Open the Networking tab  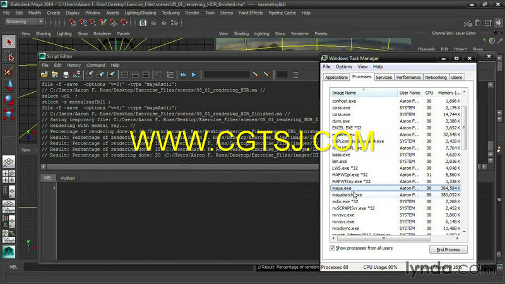coord(436,77)
